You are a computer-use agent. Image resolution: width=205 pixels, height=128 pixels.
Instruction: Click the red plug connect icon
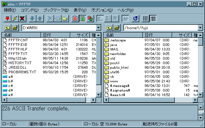tap(7, 19)
